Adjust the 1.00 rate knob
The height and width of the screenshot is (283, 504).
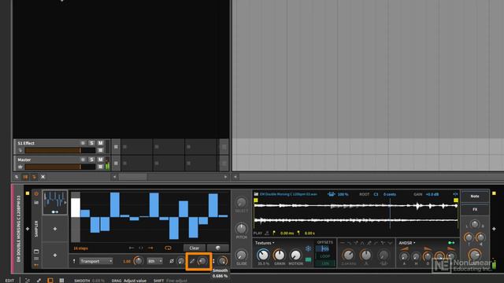(139, 261)
